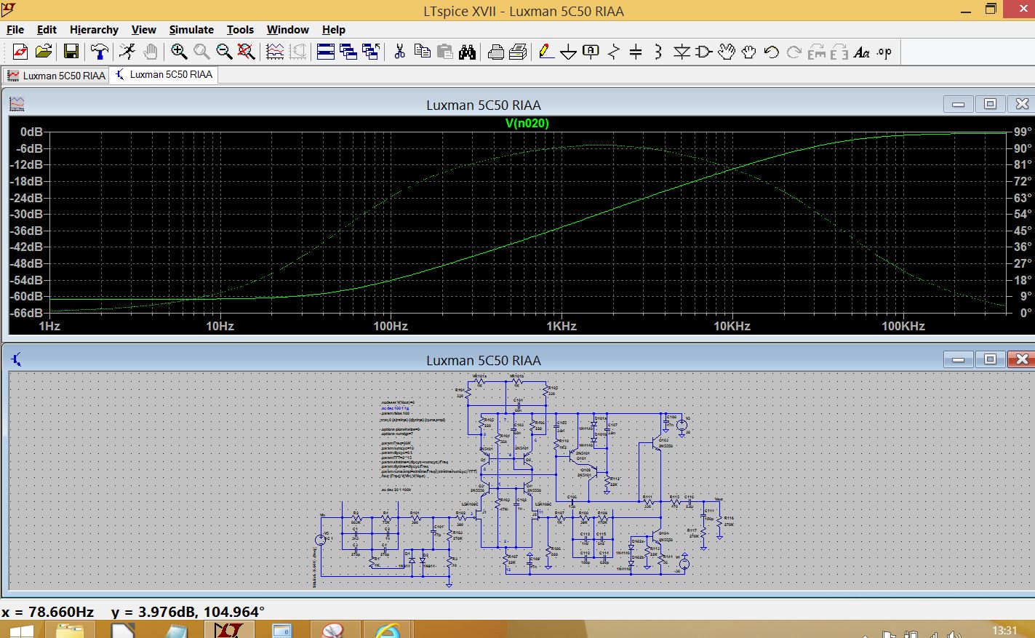Click the V(n020) trace label
Image resolution: width=1035 pixels, height=638 pixels.
527,123
